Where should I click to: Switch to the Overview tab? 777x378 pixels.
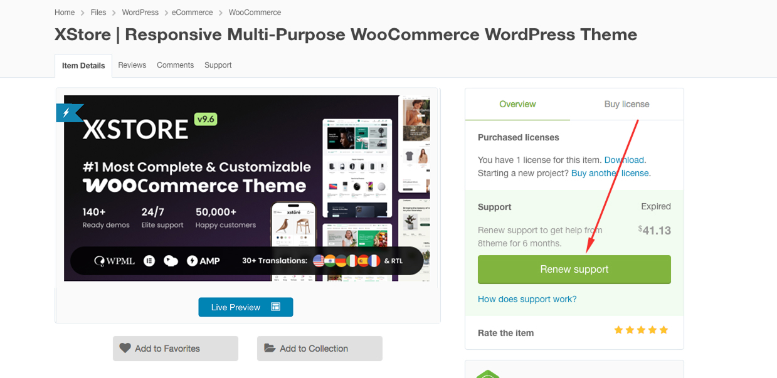pos(517,104)
